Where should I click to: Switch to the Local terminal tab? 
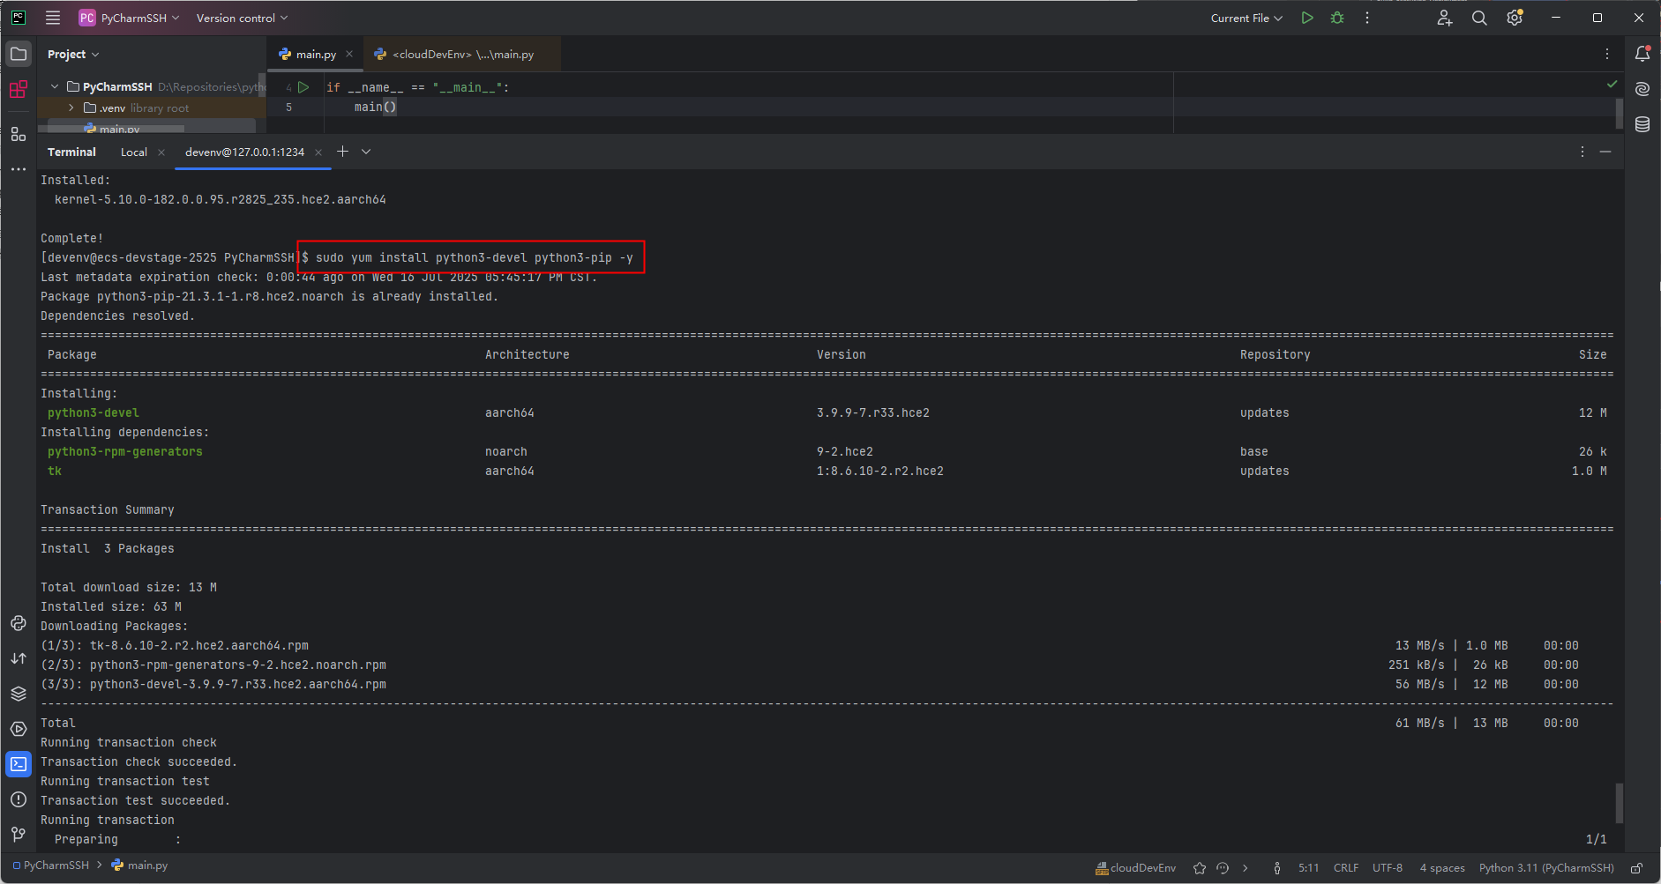point(133,152)
